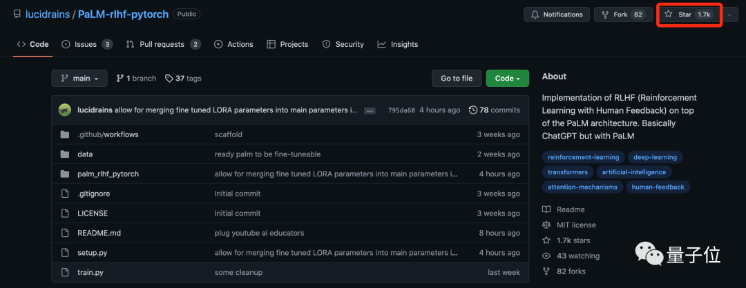
Task: Open the README.md file link
Action: (99, 233)
